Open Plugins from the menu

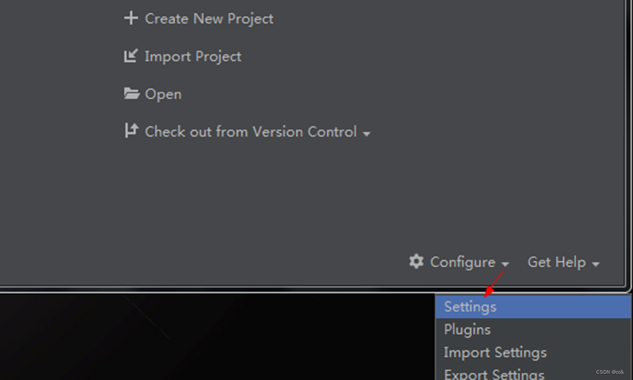[x=467, y=329]
